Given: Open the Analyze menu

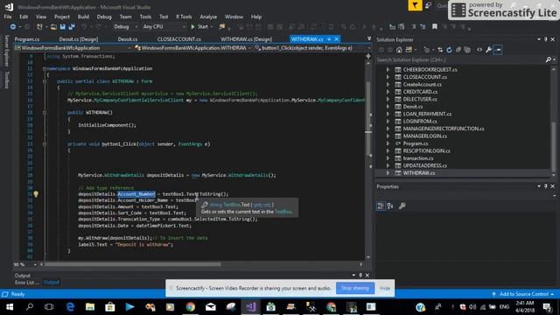Looking at the screenshot, I should 208,17.
